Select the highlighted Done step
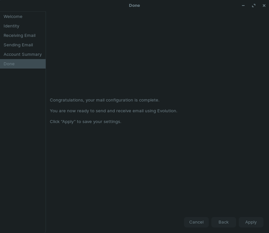This screenshot has width=269, height=233. coord(23,64)
